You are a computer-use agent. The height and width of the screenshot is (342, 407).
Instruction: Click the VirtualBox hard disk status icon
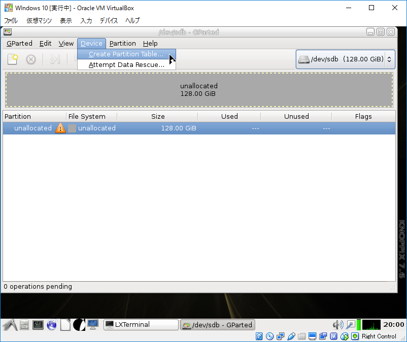259,336
